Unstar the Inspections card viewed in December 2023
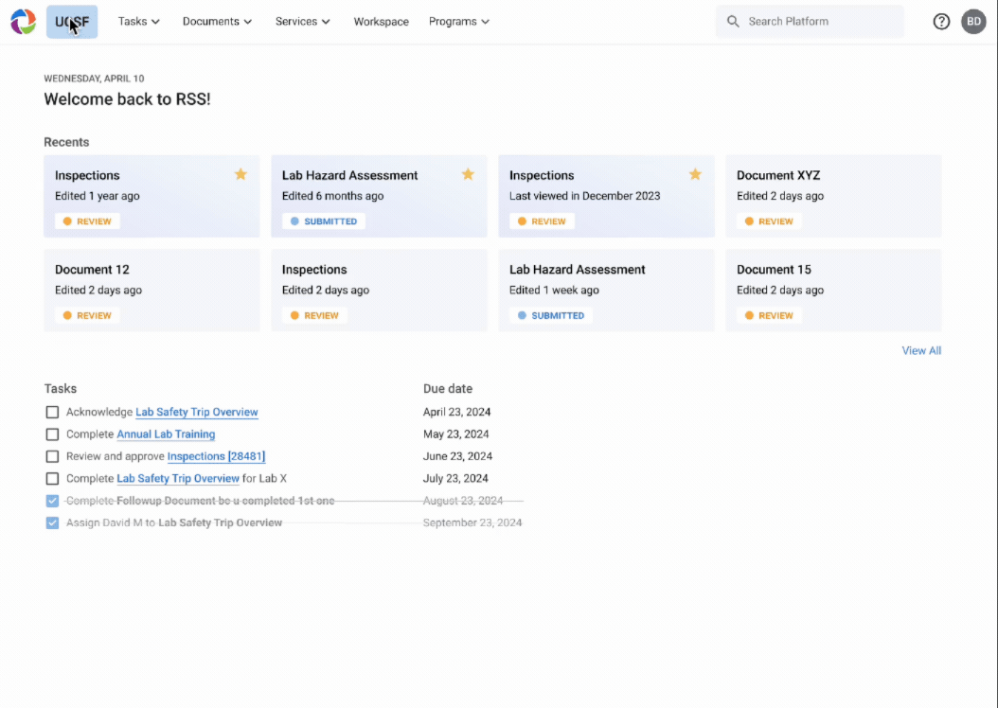 (695, 174)
